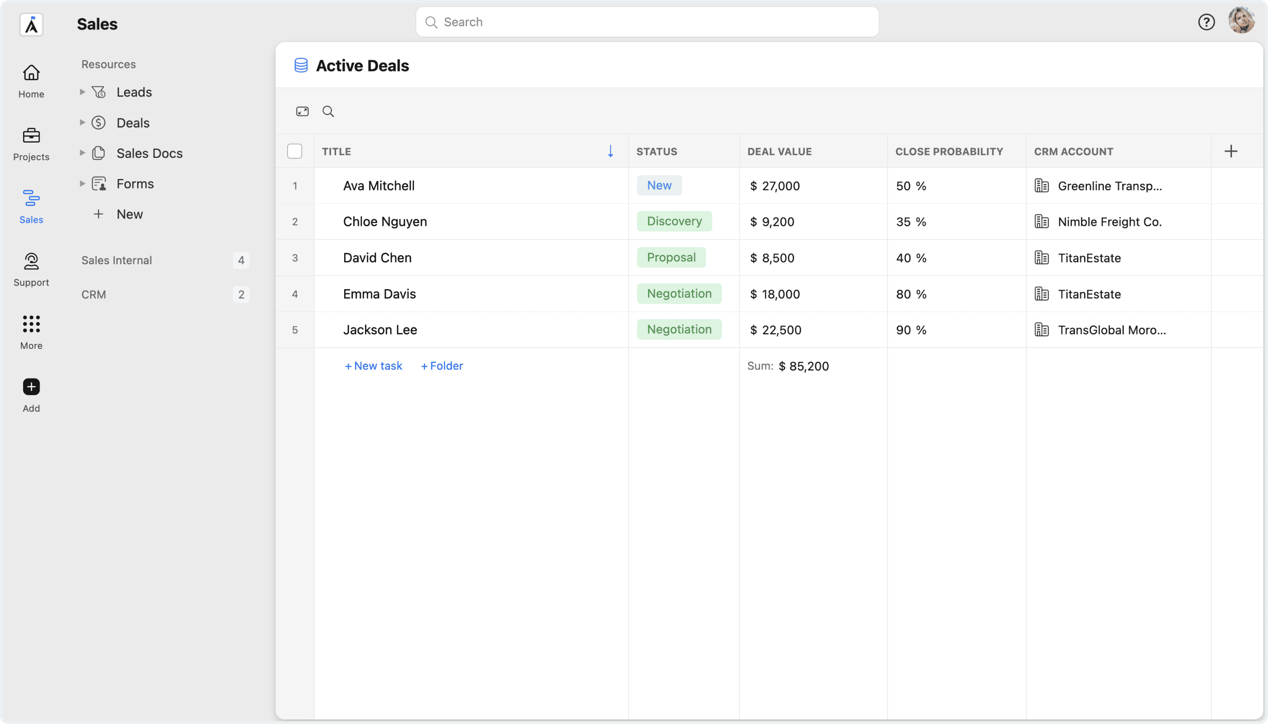This screenshot has height=724, width=1268.
Task: Expand the Deals tree item
Action: click(x=82, y=123)
